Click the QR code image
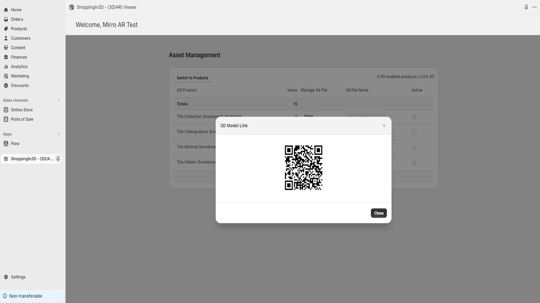This screenshot has height=303, width=540. 303,168
